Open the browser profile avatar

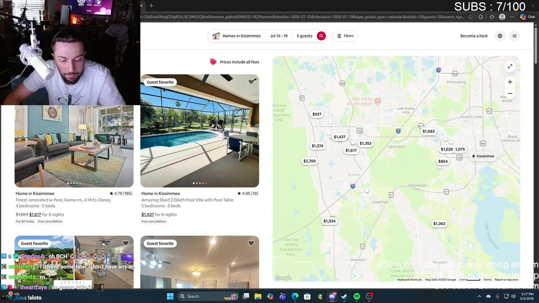point(502,17)
